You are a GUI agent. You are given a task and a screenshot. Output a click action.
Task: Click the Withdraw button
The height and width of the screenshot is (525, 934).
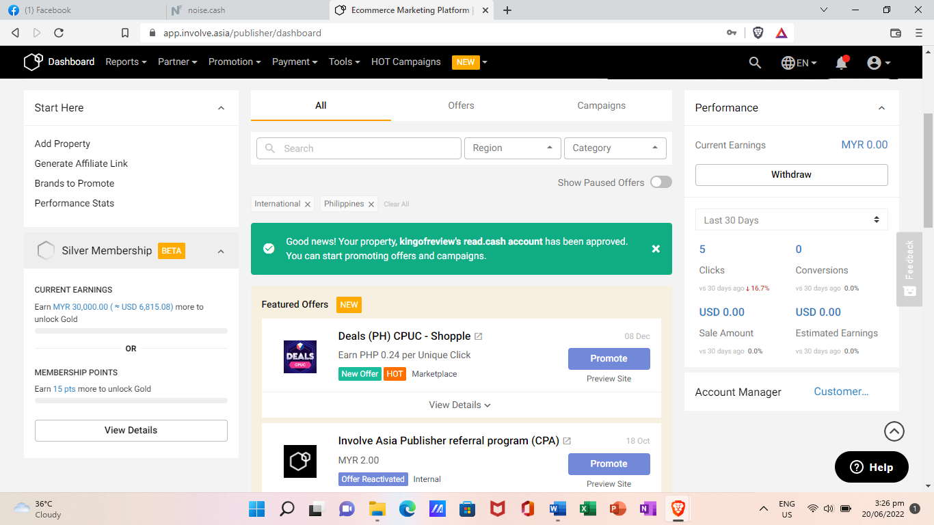791,175
